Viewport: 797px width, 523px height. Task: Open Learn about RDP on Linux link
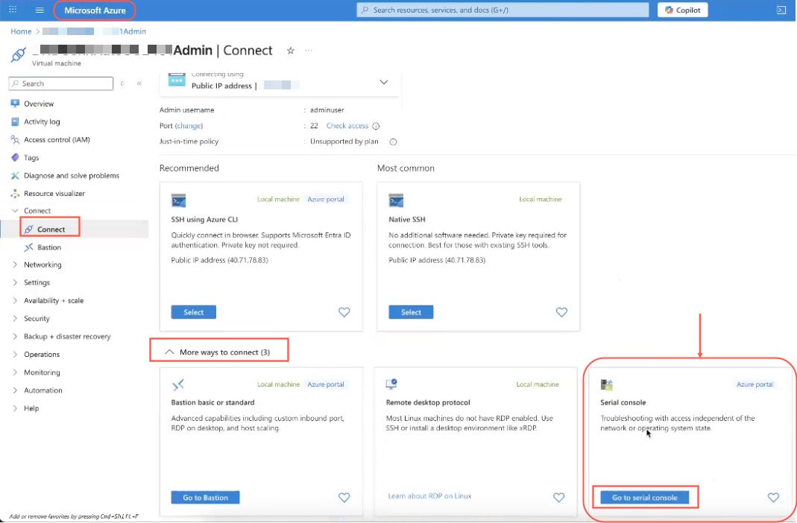[429, 496]
